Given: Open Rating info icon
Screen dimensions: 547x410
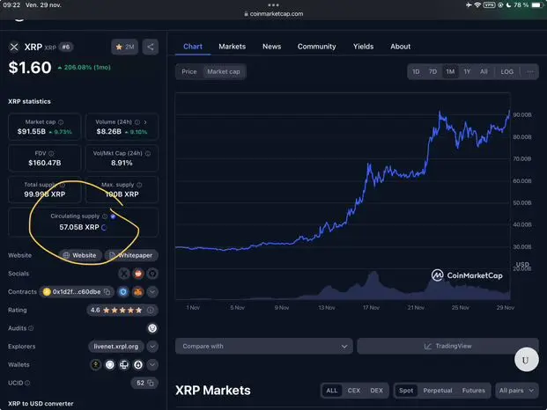Looking at the screenshot, I should (151, 310).
